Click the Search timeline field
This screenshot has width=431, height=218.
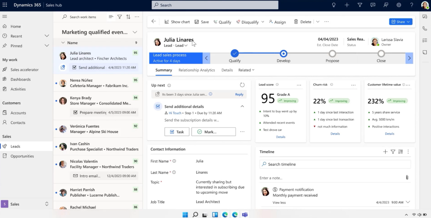pos(335,164)
